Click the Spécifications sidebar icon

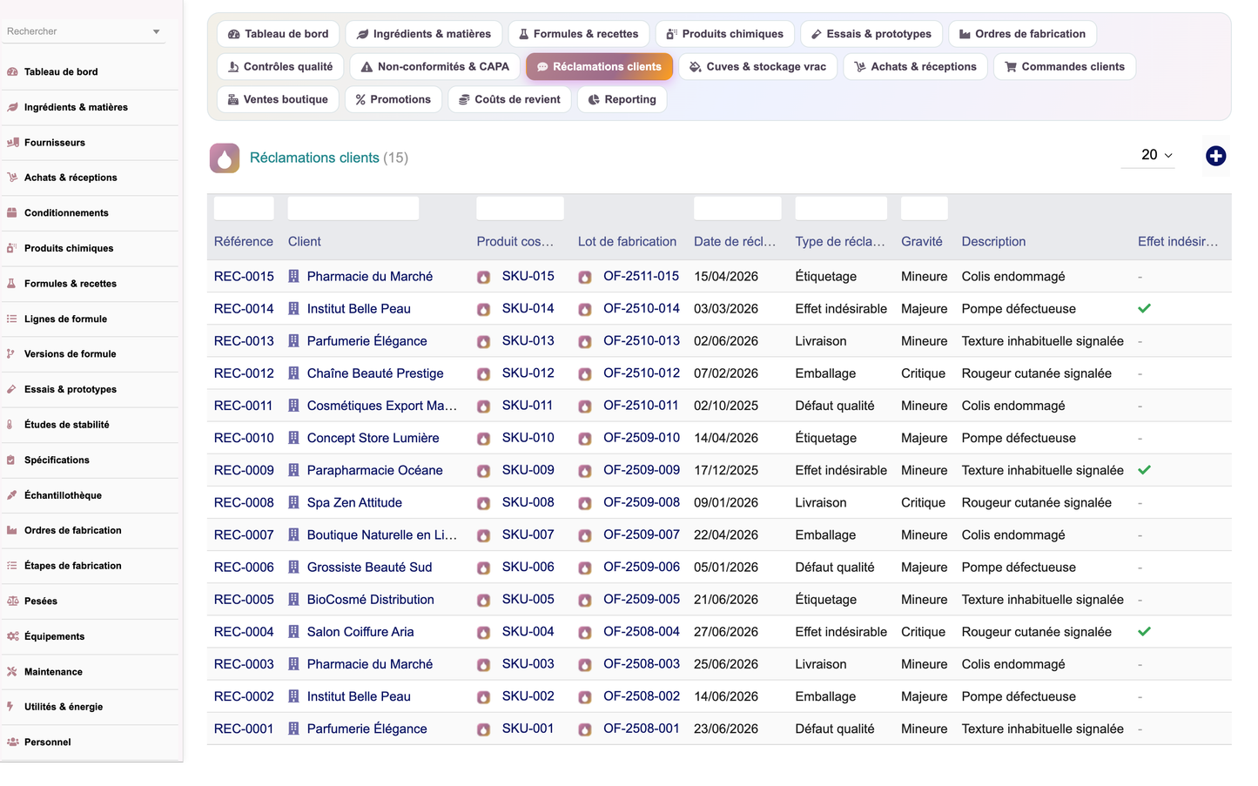point(12,460)
